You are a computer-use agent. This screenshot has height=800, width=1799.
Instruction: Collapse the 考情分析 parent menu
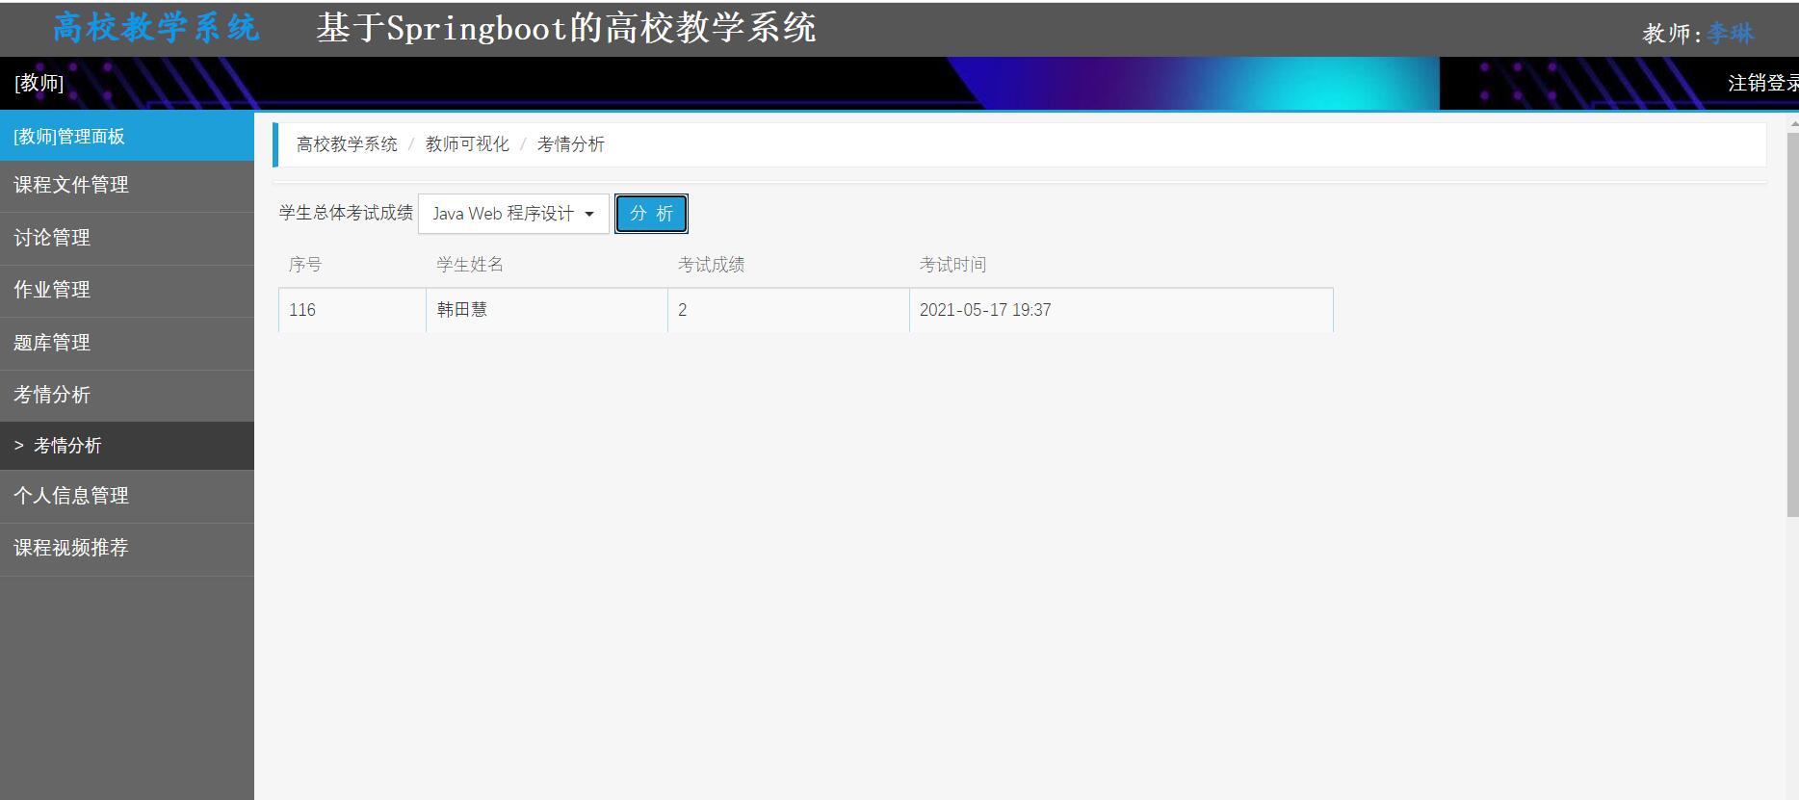[127, 395]
